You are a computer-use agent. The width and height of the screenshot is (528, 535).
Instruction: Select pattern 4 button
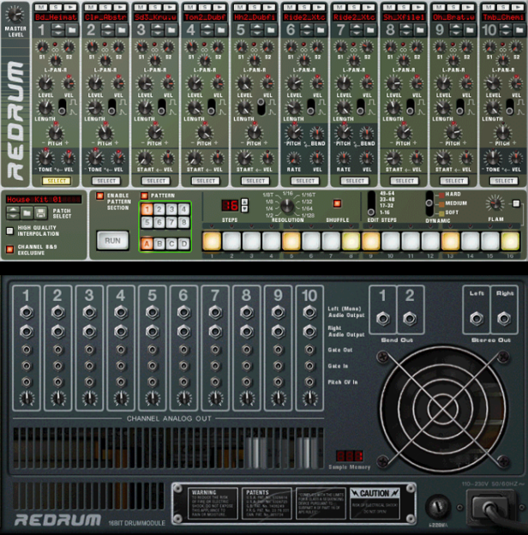click(x=183, y=209)
